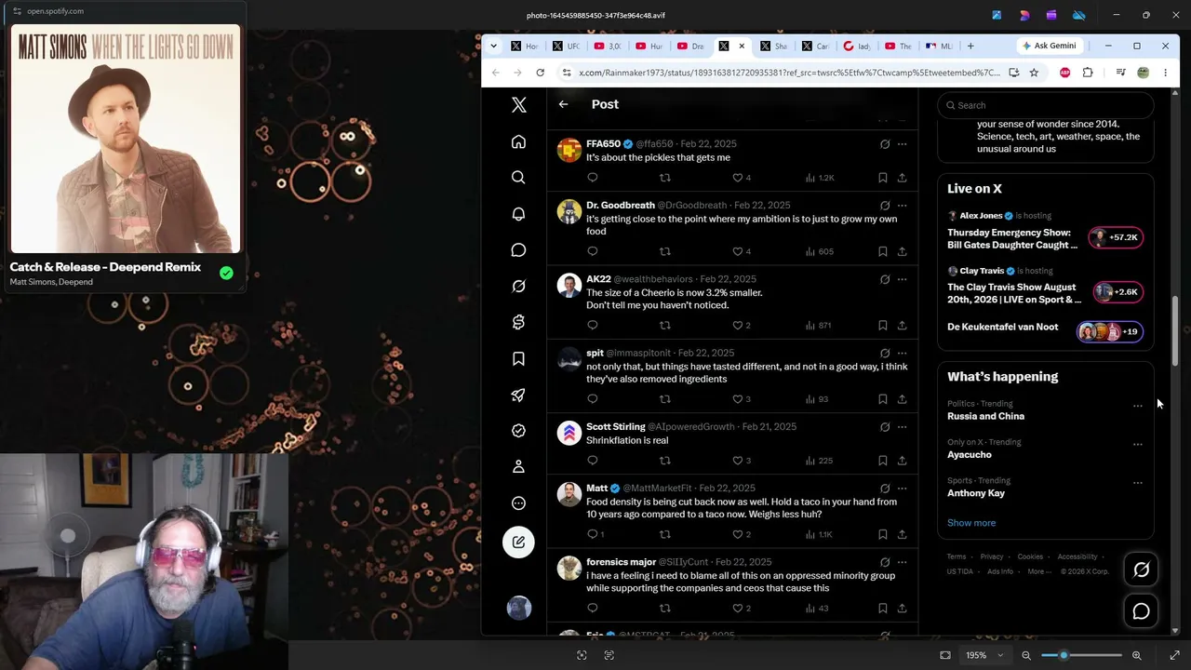Open the Chrome three-dot menu
Image resolution: width=1191 pixels, height=670 pixels.
1165,73
